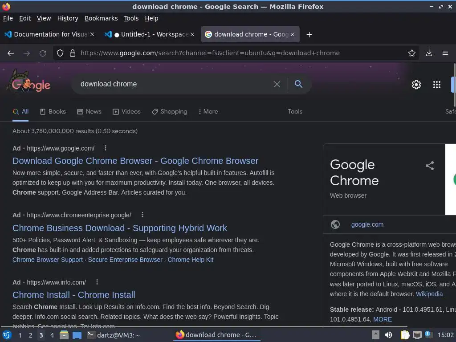Image resolution: width=456 pixels, height=342 pixels.
Task: Open the Firefox hamburger application menu
Action: click(445, 53)
